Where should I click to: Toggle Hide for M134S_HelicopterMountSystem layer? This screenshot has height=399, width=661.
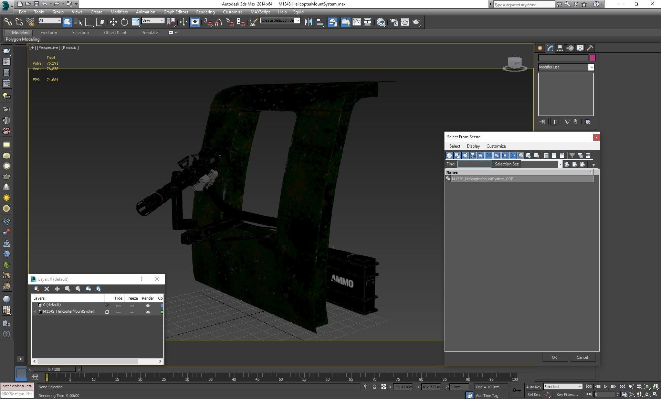pyautogui.click(x=118, y=312)
